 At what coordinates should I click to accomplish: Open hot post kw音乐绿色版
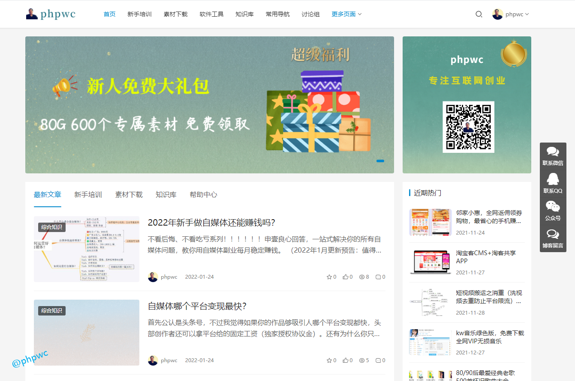[490, 337]
